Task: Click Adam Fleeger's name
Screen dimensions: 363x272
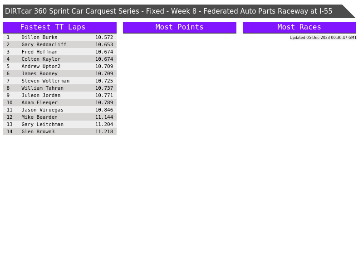Action: point(39,102)
